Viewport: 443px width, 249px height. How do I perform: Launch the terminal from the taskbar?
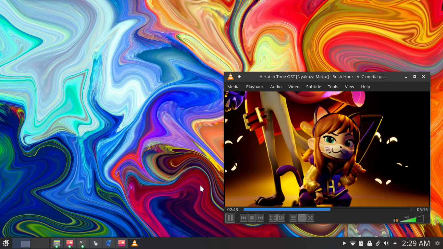83,243
